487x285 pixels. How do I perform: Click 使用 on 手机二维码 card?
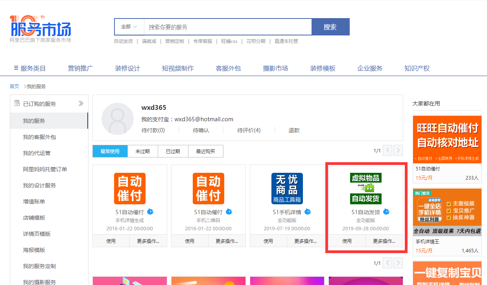click(190, 241)
